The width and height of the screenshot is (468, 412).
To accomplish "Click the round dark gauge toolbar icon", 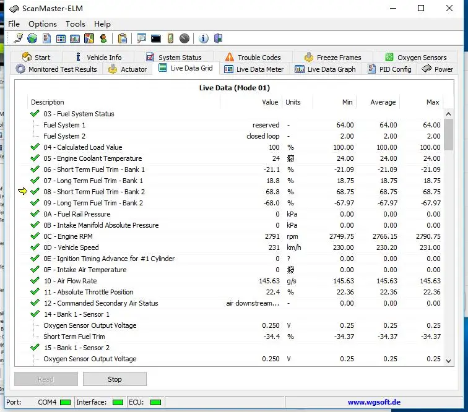I will click(184, 38).
